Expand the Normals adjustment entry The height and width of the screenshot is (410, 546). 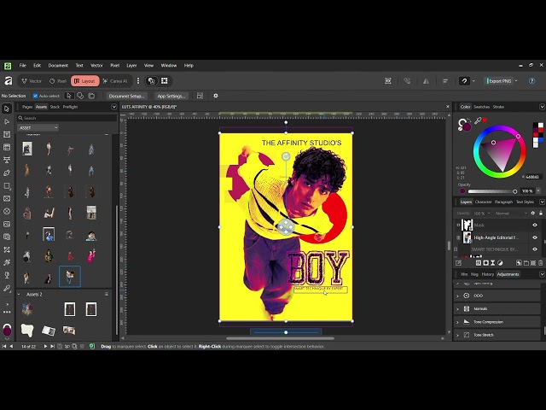[x=457, y=309]
